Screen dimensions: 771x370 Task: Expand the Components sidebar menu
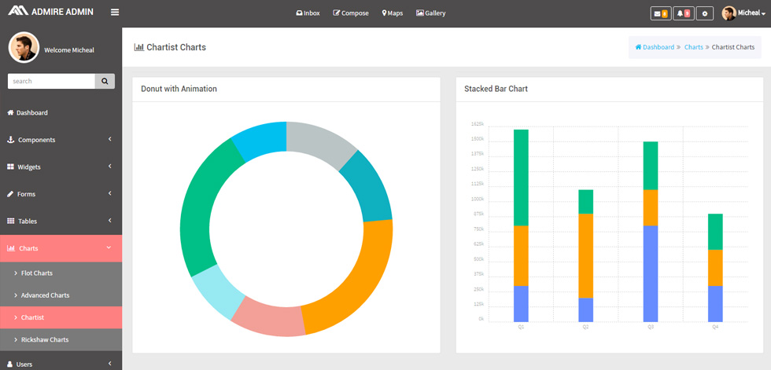pyautogui.click(x=61, y=140)
